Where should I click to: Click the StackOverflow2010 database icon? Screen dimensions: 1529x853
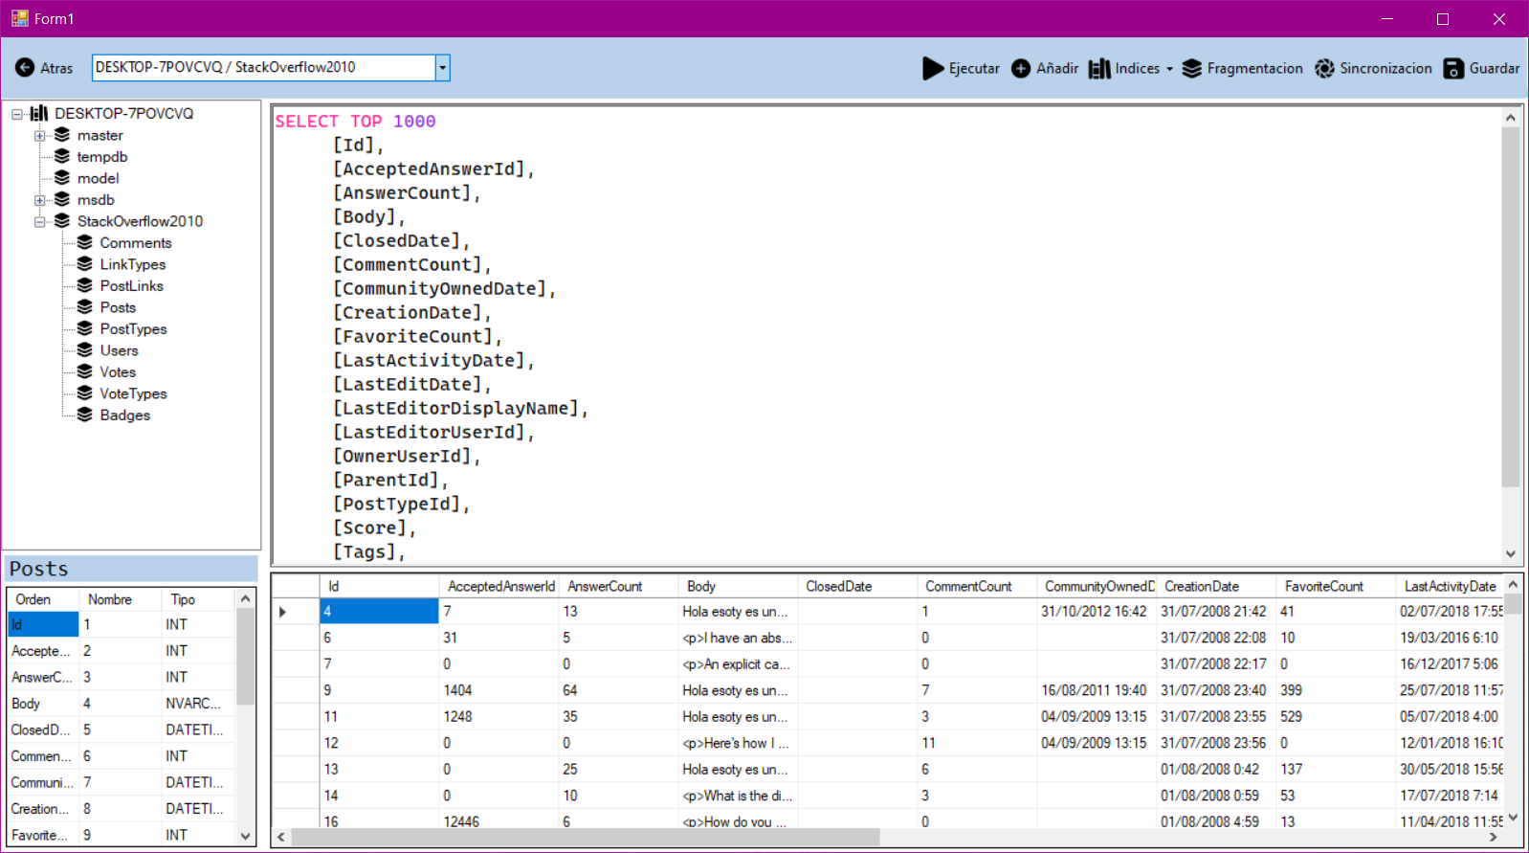click(x=62, y=221)
